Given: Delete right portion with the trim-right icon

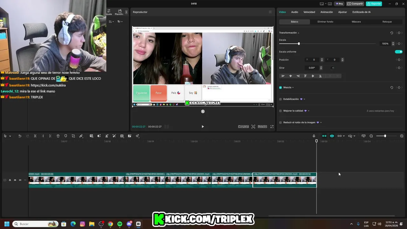Looking at the screenshot, I should [50, 136].
